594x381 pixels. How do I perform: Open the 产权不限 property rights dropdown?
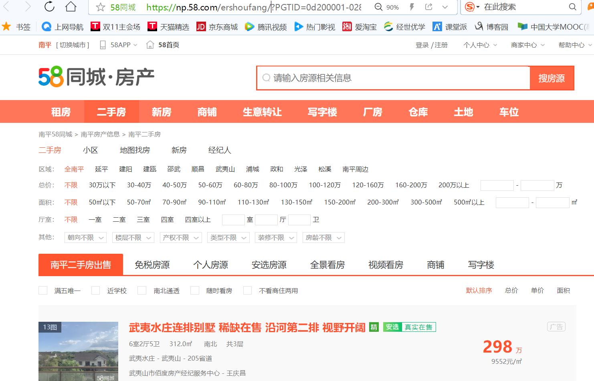pyautogui.click(x=181, y=238)
